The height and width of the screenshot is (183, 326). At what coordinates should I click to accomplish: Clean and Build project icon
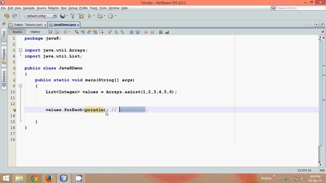(x=81, y=16)
